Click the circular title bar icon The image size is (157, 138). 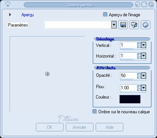pyautogui.click(x=137, y=4)
